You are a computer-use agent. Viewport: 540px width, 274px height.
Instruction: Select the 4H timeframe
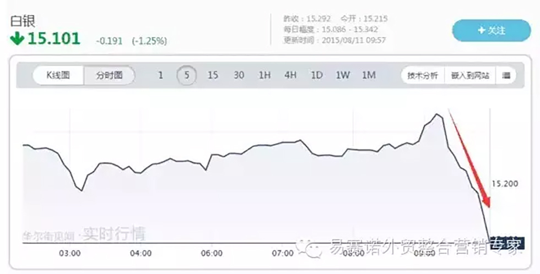[x=290, y=76]
